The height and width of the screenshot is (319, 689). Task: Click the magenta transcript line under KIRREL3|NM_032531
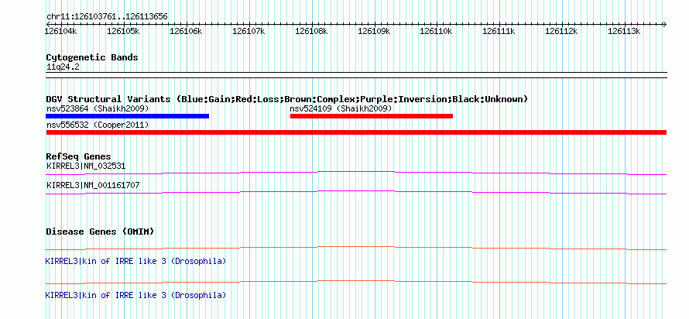[x=356, y=173]
